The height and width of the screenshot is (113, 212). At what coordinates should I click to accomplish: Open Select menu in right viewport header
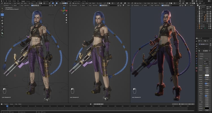pyautogui.click(x=149, y=3)
